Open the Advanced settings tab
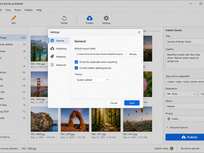 (x=59, y=65)
